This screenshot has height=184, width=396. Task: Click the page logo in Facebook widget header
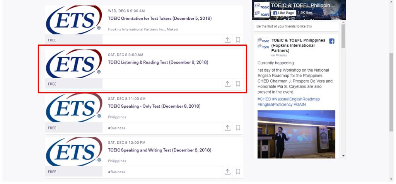(x=262, y=10)
